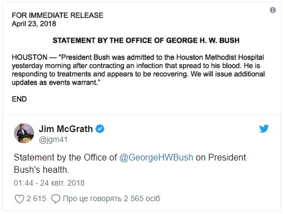The width and height of the screenshot is (284, 214).
Task: Click the 2 615 likes count
Action: coord(36,198)
